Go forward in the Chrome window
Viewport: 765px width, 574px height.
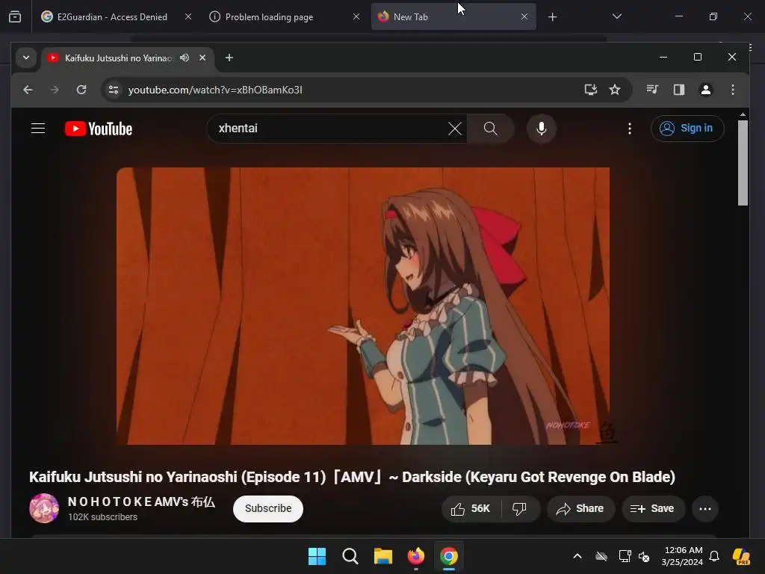click(x=55, y=90)
